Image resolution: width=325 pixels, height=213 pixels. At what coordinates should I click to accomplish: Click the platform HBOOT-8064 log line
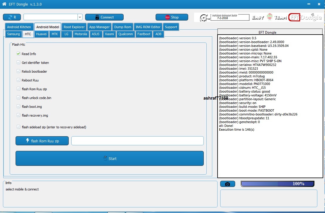coord(246,80)
